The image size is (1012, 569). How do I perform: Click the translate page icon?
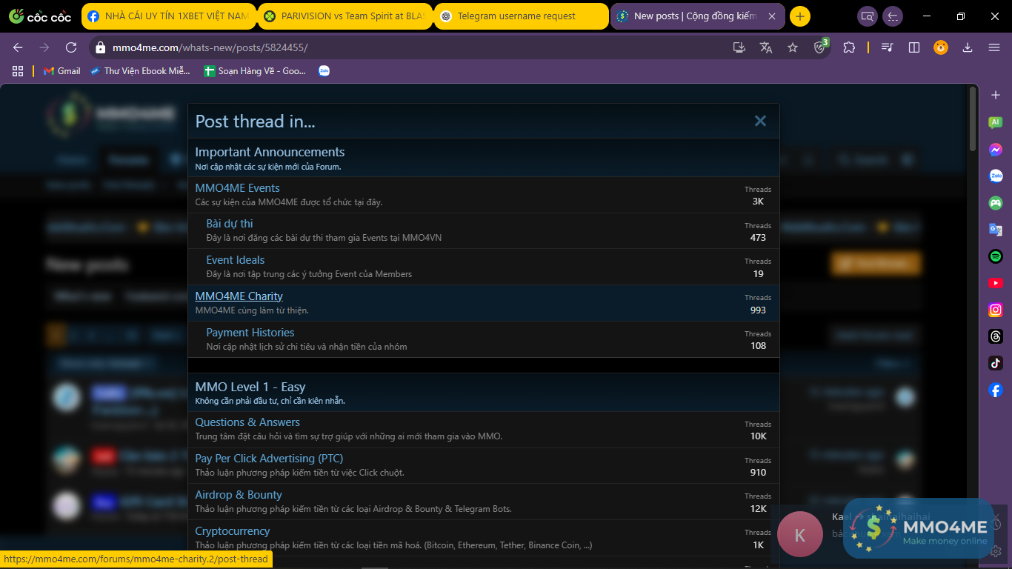point(766,47)
